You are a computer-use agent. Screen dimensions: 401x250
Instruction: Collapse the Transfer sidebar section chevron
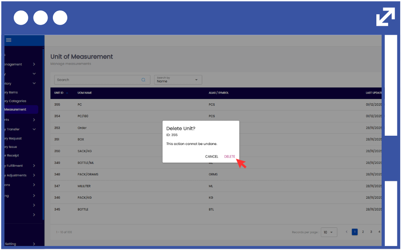pyautogui.click(x=34, y=129)
